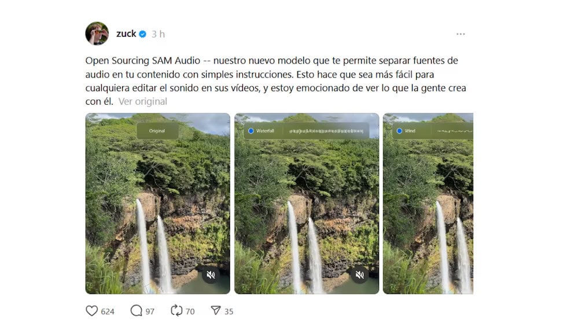Open zuck's profile picture
The width and height of the screenshot is (574, 335).
[x=97, y=33]
